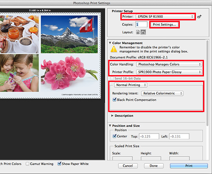Image resolution: width=212 pixels, height=174 pixels.
Task: Open the Color Handling dropdown
Action: click(x=169, y=65)
